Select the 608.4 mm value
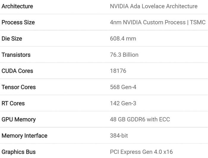208x158 pixels. coord(123,39)
